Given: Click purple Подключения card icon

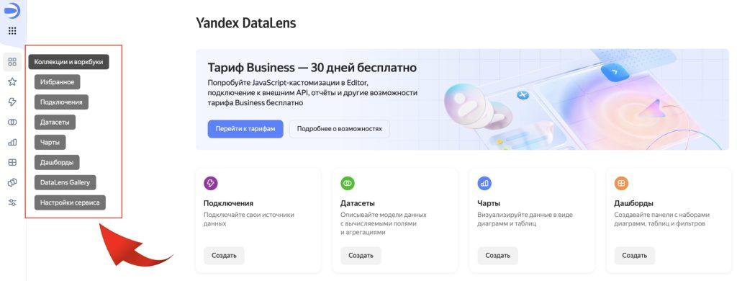Looking at the screenshot, I should pyautogui.click(x=211, y=184).
